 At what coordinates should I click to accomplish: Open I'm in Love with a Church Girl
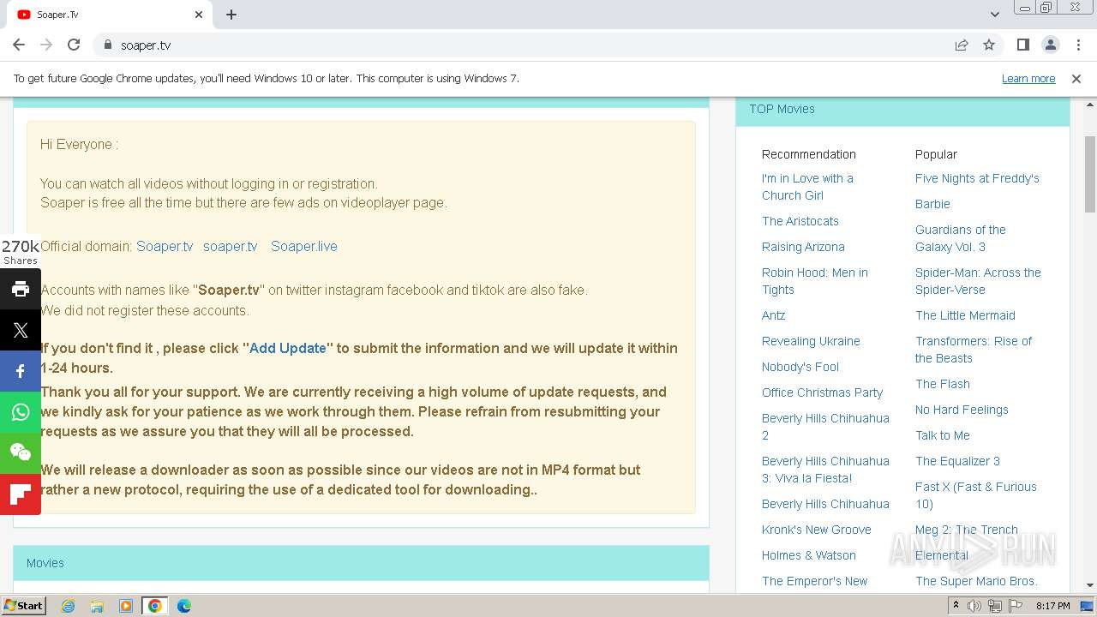[807, 187]
